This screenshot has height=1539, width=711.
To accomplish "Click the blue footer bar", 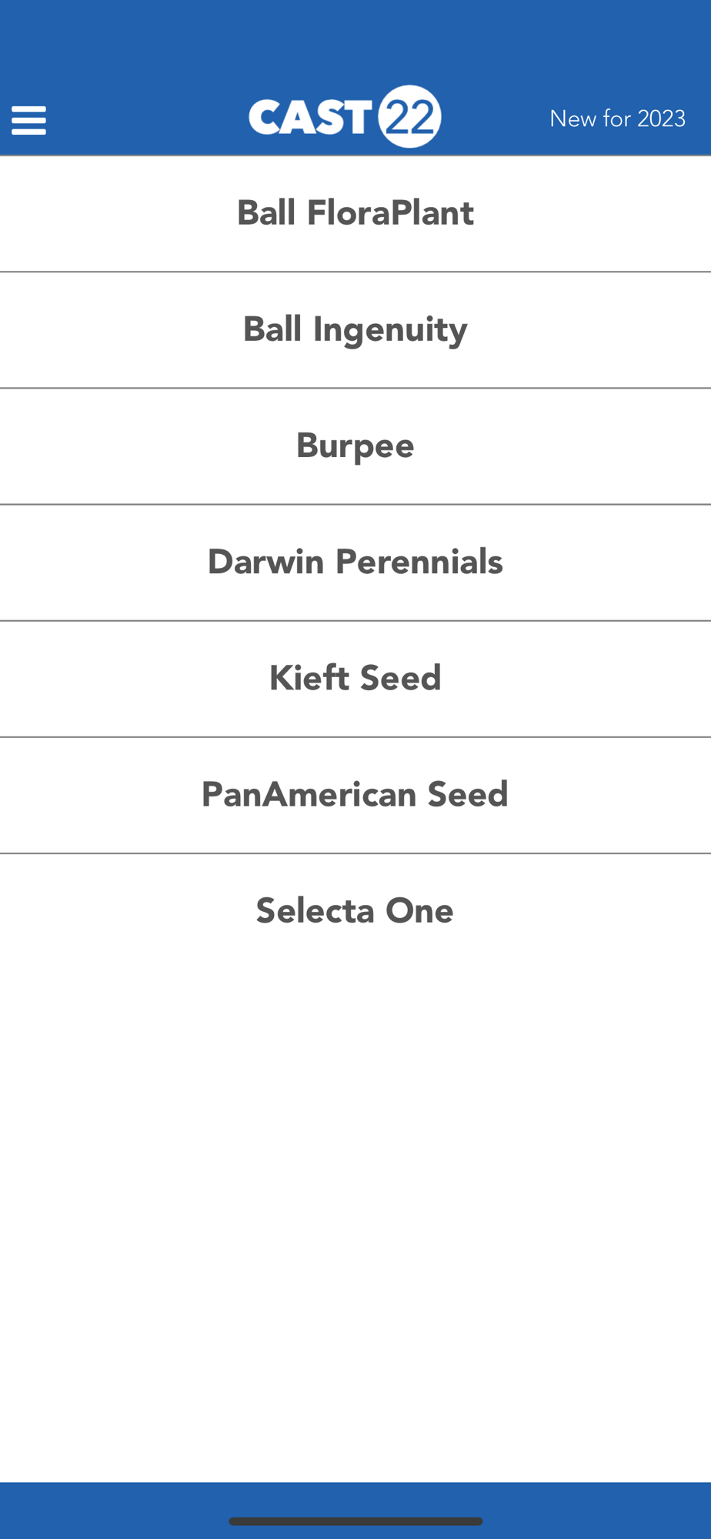I will click(355, 1511).
